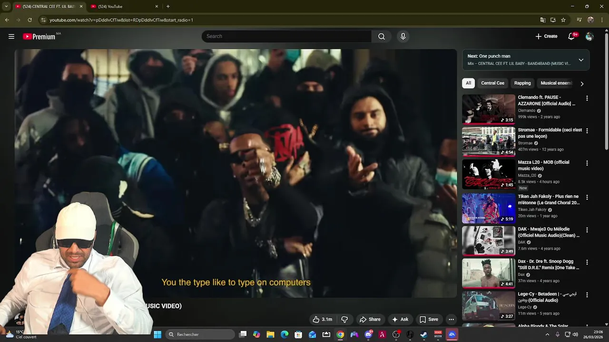
Task: Open Lege-Cy Betadeen video title
Action: 547,297
